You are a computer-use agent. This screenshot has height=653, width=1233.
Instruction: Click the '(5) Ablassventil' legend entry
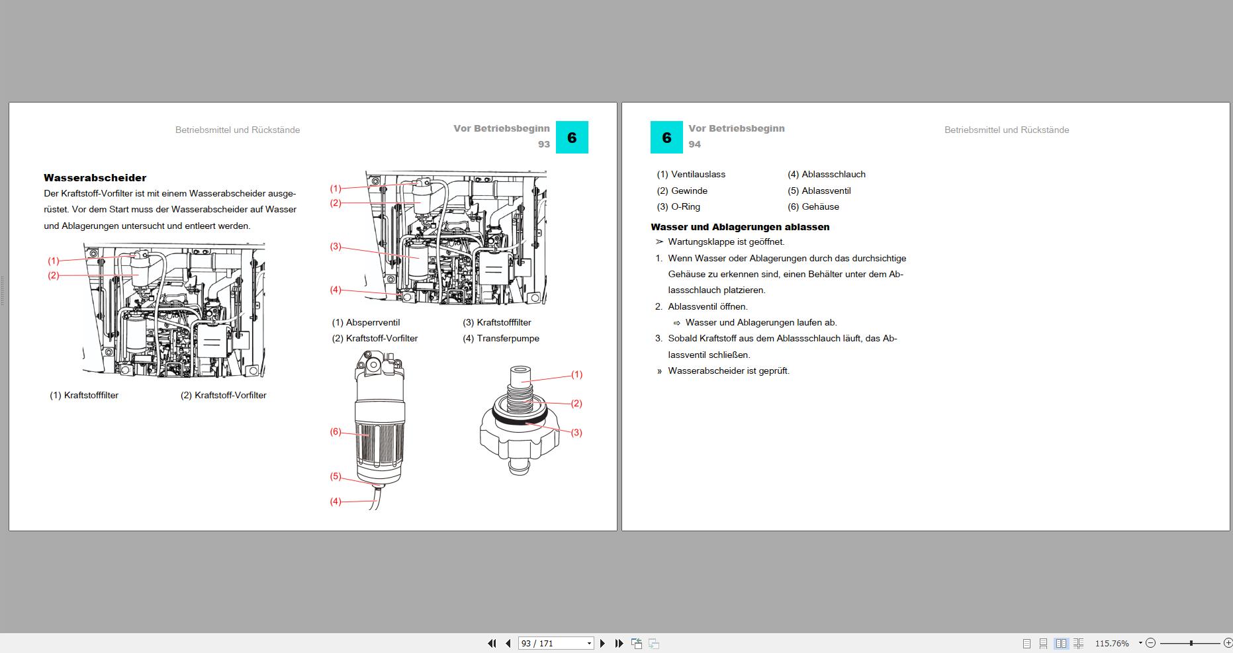coord(819,191)
